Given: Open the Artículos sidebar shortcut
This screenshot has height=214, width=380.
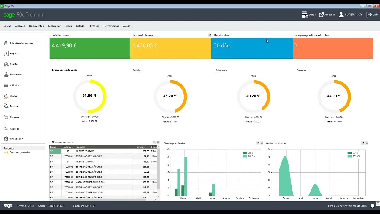Looking at the screenshot, I should pos(12,85).
